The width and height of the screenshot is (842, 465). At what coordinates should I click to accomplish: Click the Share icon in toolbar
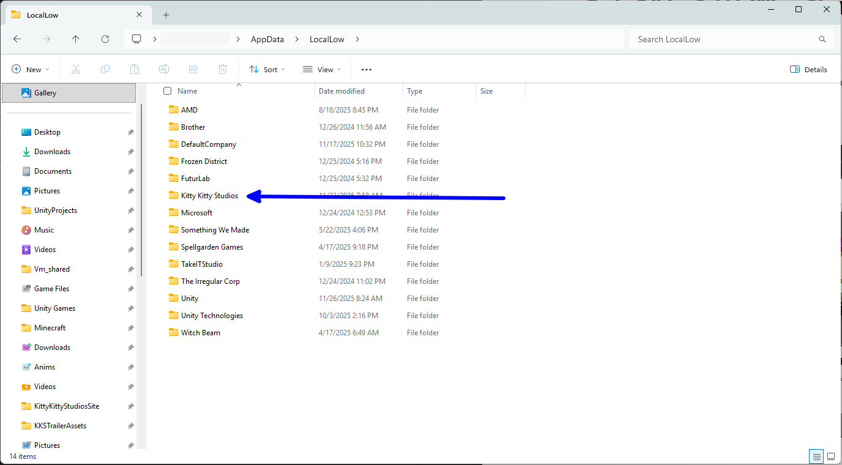(x=193, y=70)
